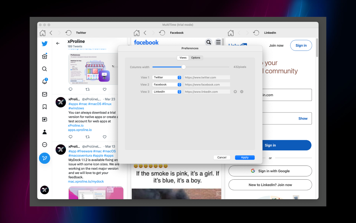Open Twitter Bookmarks icon
This screenshot has width=356, height=223.
[45, 107]
